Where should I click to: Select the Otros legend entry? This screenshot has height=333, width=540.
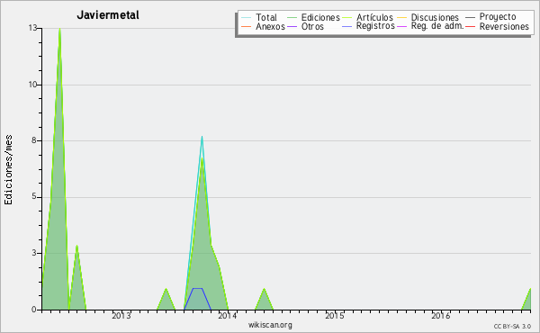[305, 26]
